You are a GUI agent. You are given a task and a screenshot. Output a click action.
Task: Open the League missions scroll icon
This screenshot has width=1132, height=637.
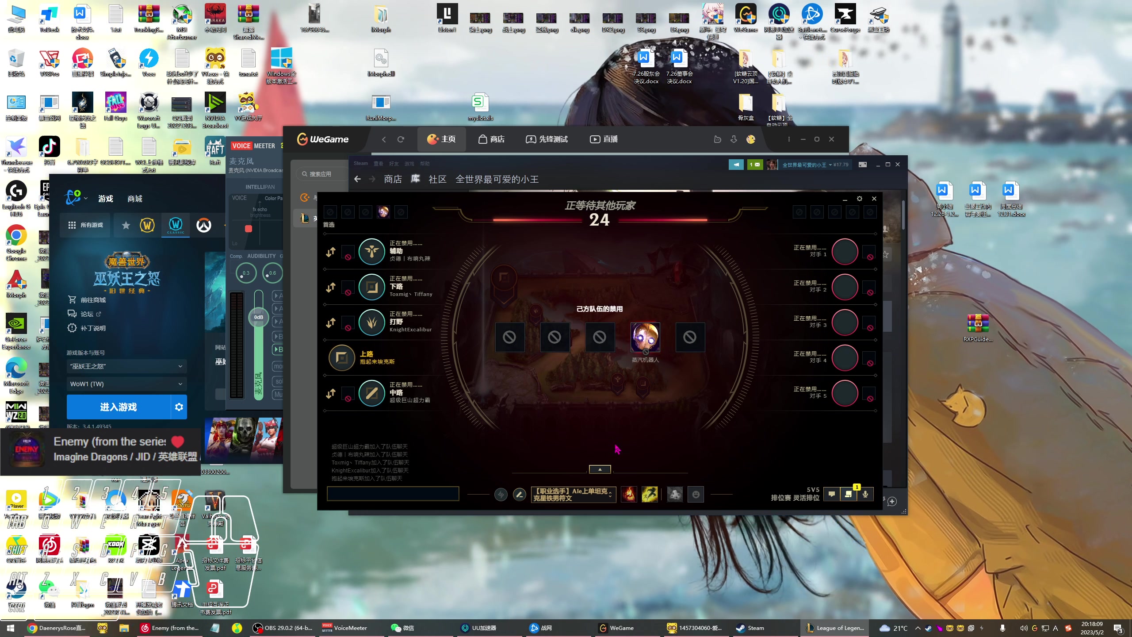coord(848,494)
